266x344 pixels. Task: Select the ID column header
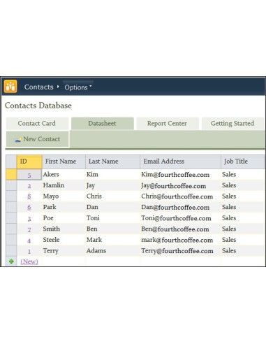pos(29,162)
